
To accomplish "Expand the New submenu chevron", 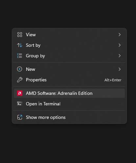I will [x=120, y=69].
